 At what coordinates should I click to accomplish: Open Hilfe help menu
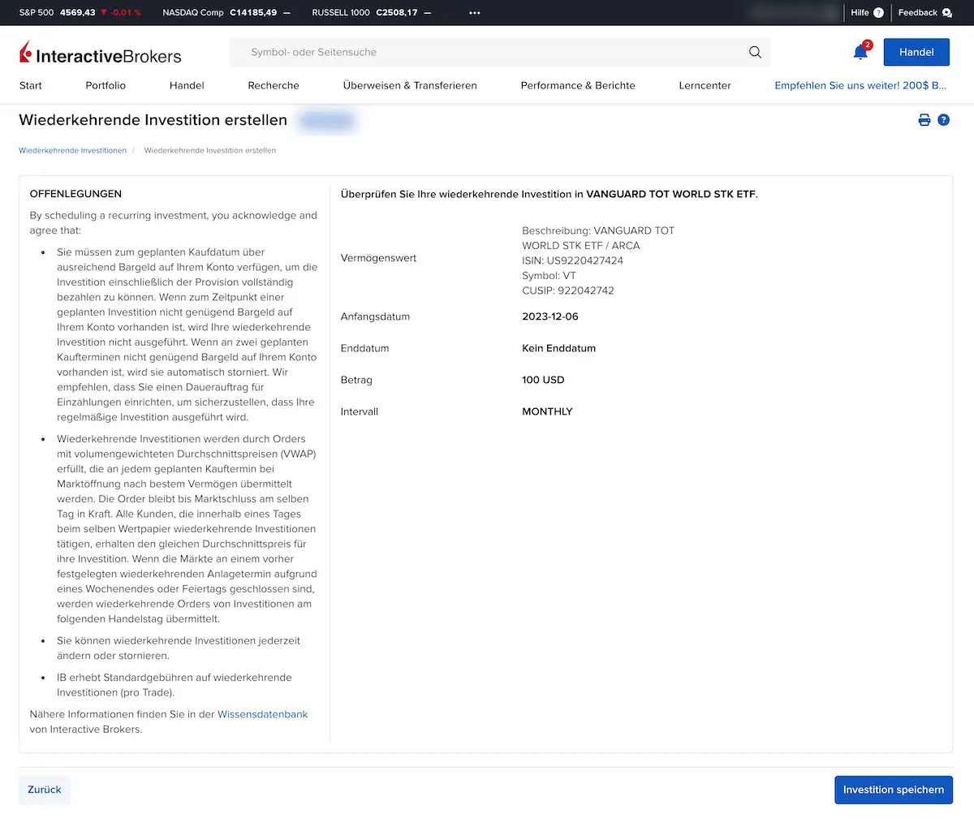[867, 13]
